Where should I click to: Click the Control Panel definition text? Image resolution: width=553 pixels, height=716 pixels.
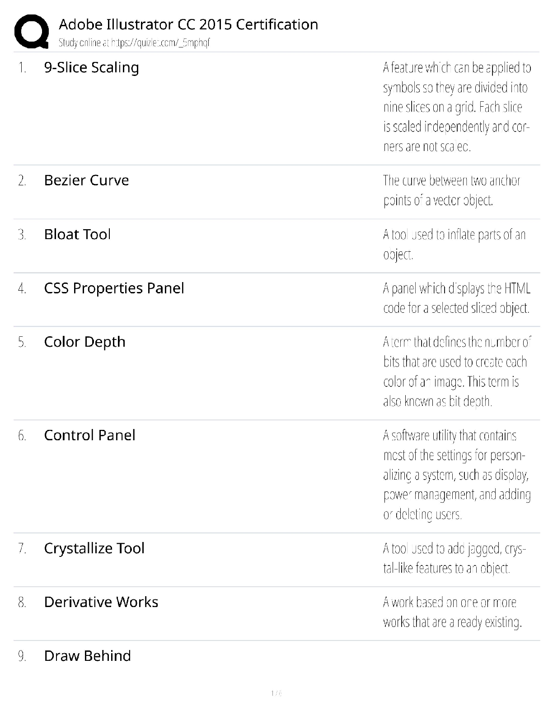click(456, 475)
